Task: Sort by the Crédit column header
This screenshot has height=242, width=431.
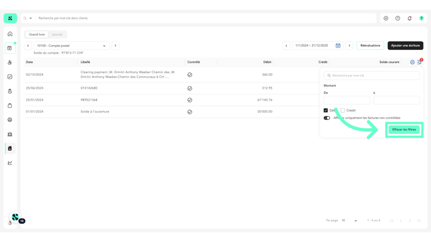Action: pyautogui.click(x=323, y=62)
